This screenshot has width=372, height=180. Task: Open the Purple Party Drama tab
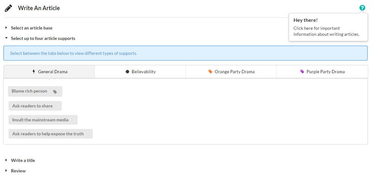click(322, 72)
